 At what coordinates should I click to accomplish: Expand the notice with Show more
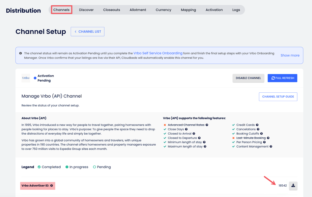click(290, 55)
